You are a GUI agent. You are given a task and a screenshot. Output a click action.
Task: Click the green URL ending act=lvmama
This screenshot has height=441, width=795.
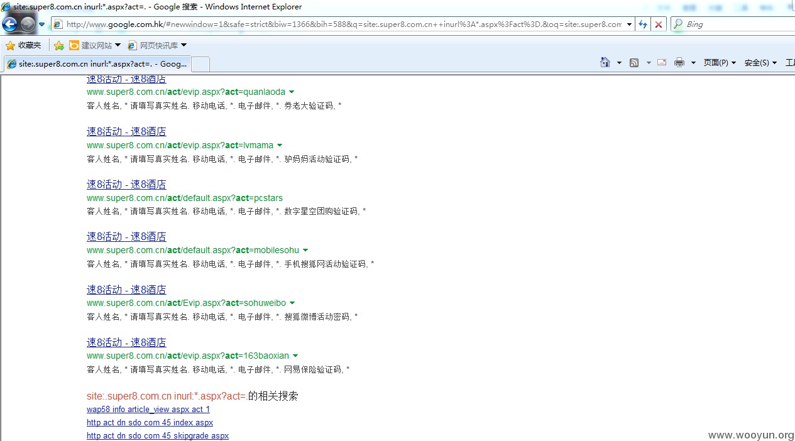(x=180, y=145)
